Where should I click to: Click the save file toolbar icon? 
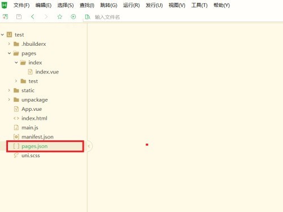click(19, 17)
